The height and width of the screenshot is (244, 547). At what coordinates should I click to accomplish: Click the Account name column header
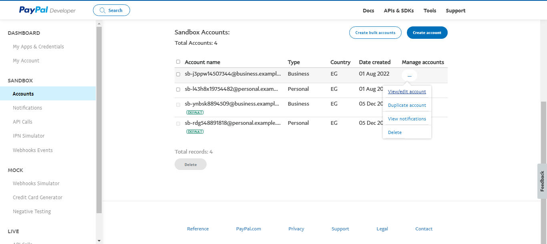click(203, 62)
